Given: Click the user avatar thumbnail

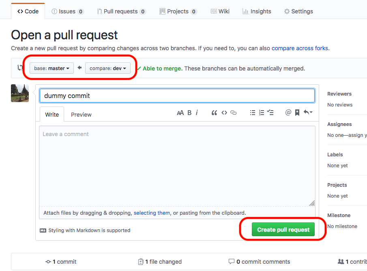Looking at the screenshot, I should [20, 93].
